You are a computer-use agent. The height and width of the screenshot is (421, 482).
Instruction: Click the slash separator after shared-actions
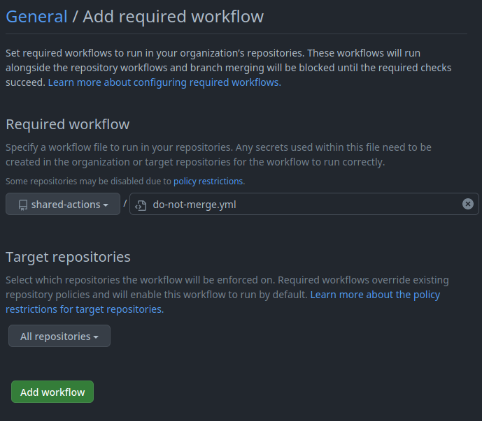(x=125, y=203)
